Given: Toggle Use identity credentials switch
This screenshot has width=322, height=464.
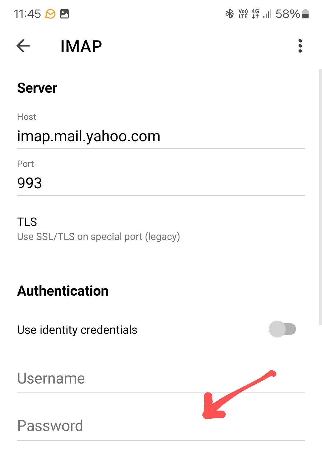Looking at the screenshot, I should (282, 329).
